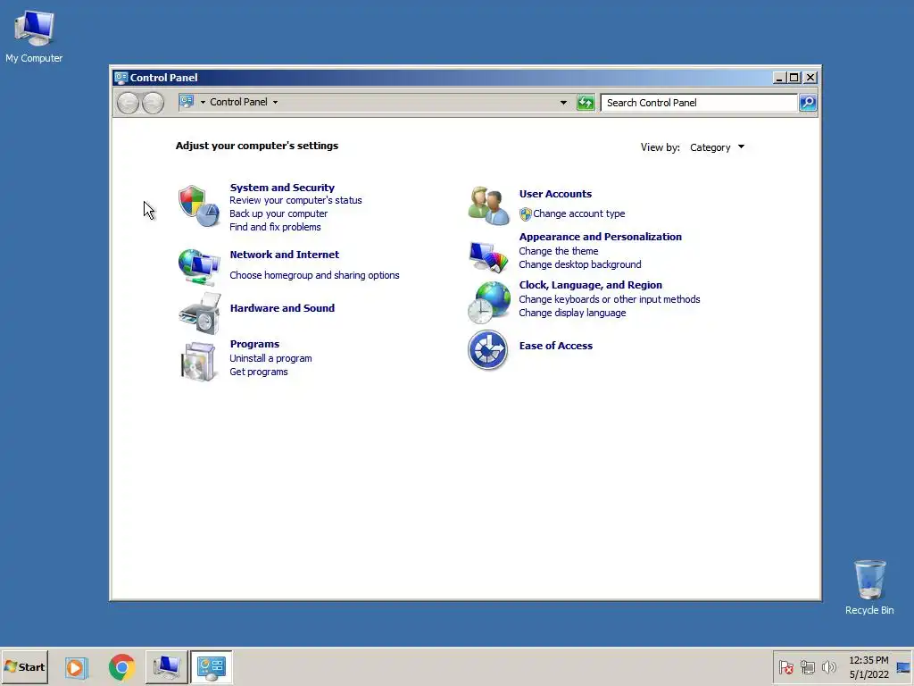Click Uninstall a program

(x=270, y=358)
